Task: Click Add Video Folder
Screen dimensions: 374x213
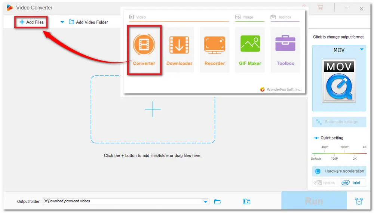Action: point(88,22)
